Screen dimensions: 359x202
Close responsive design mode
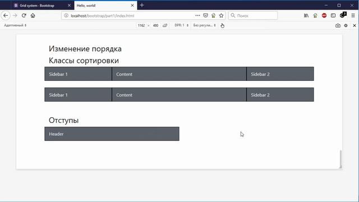click(x=355, y=25)
